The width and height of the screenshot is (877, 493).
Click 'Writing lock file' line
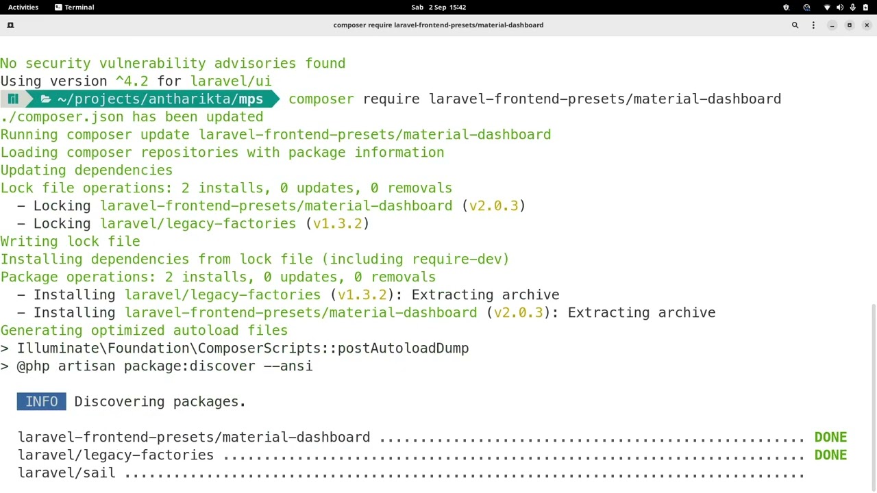(70, 241)
